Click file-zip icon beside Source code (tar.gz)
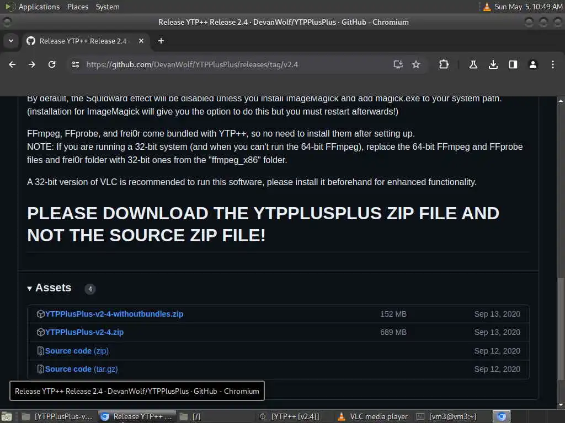Image resolution: width=565 pixels, height=423 pixels. [x=40, y=369]
